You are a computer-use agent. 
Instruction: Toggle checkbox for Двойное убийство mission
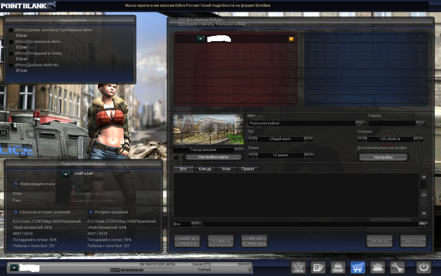tap(11, 65)
